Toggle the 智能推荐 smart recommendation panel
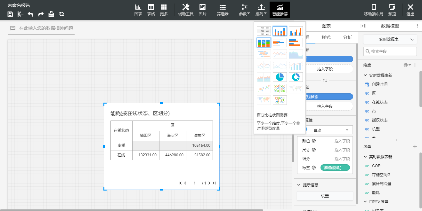The width and height of the screenshot is (422, 211). point(280,10)
